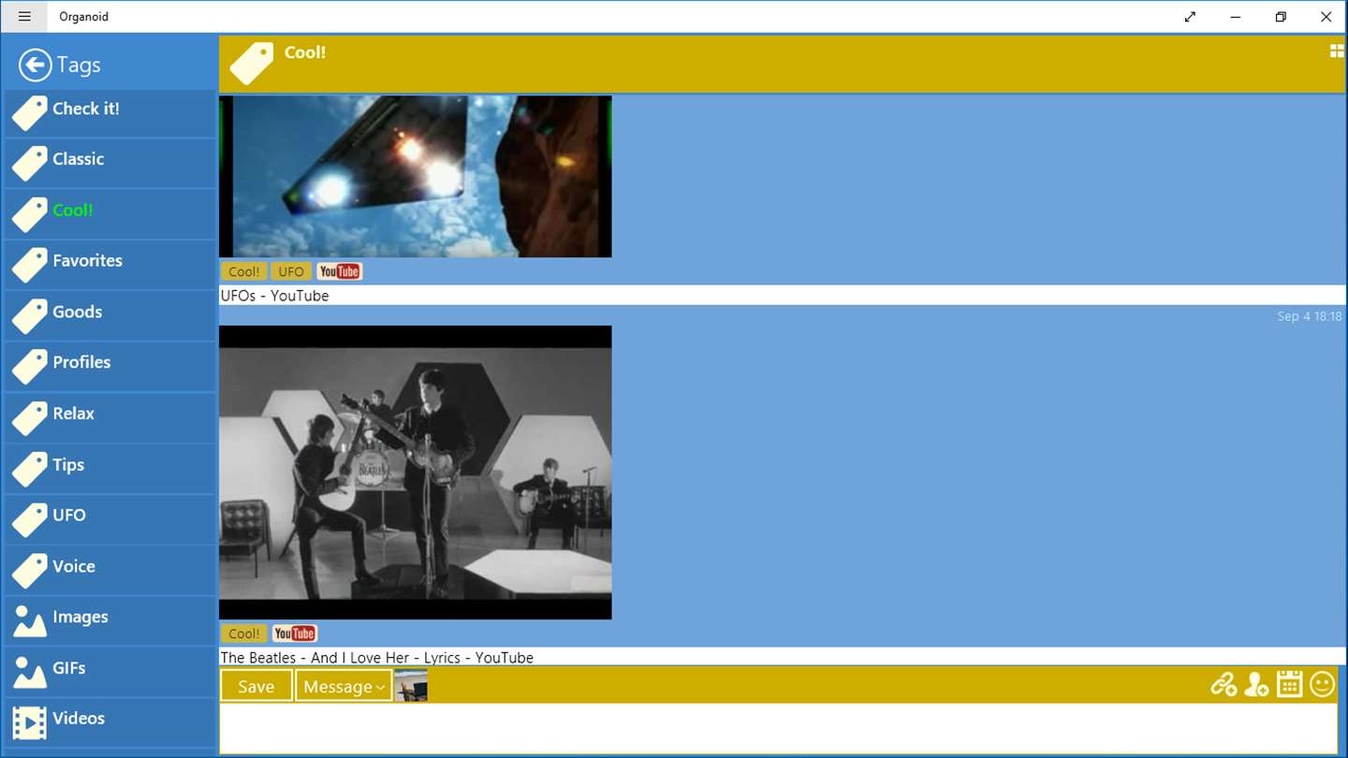Open the emoji smiley icon
Image resolution: width=1348 pixels, height=758 pixels.
[1322, 685]
